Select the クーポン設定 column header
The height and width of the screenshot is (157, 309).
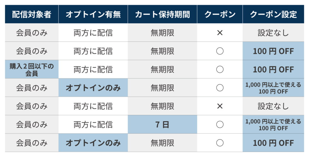coord(273,14)
